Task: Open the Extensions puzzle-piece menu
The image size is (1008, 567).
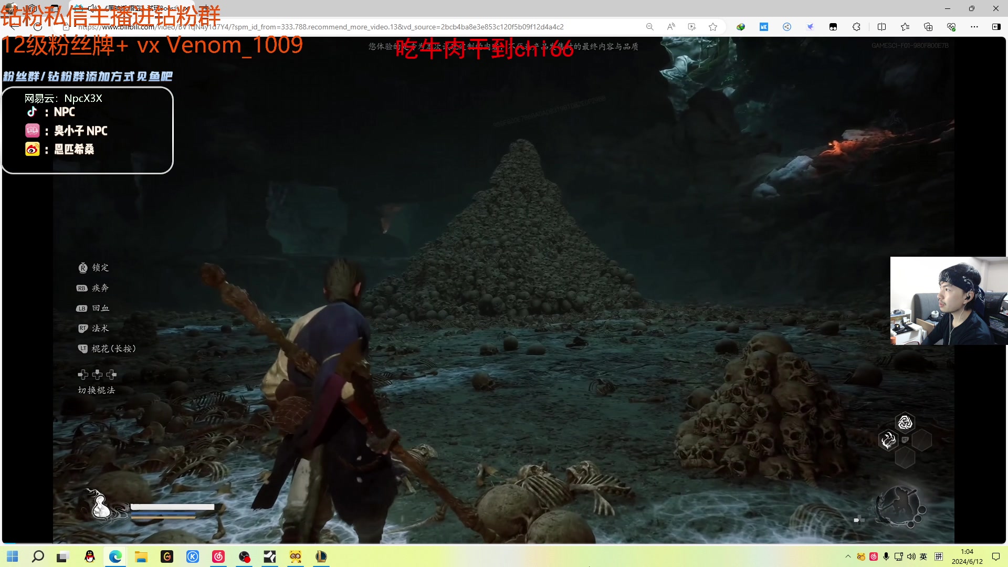Action: click(x=856, y=27)
